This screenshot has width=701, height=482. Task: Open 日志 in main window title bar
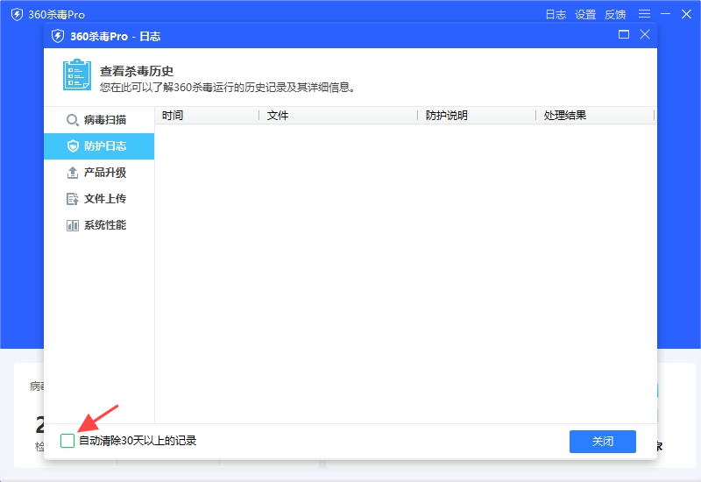[556, 15]
